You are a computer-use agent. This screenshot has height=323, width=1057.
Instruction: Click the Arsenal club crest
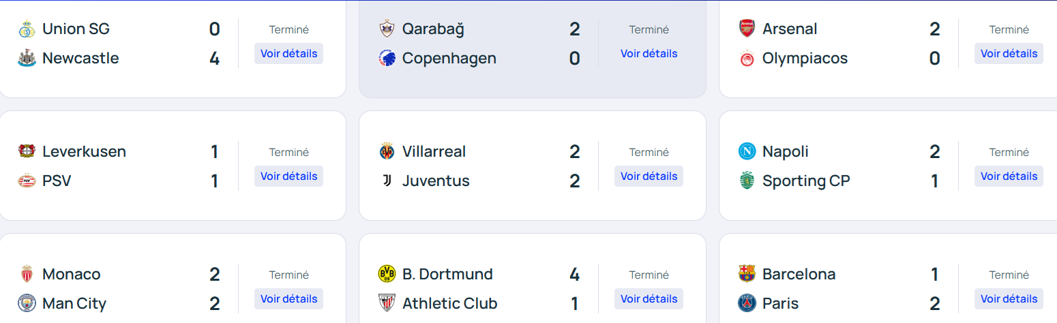[x=747, y=29]
